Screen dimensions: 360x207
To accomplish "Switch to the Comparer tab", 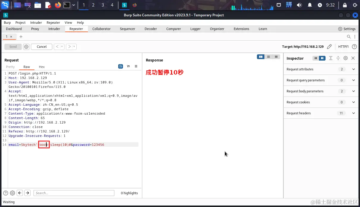I will click(173, 29).
